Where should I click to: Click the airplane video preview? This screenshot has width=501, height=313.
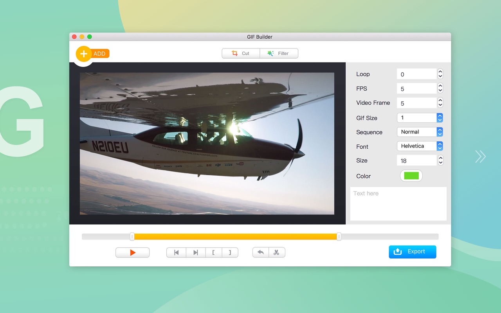(x=207, y=143)
